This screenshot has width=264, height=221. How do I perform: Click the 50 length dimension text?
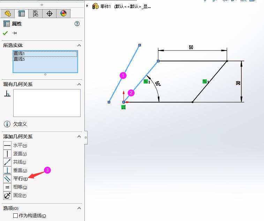click(191, 47)
